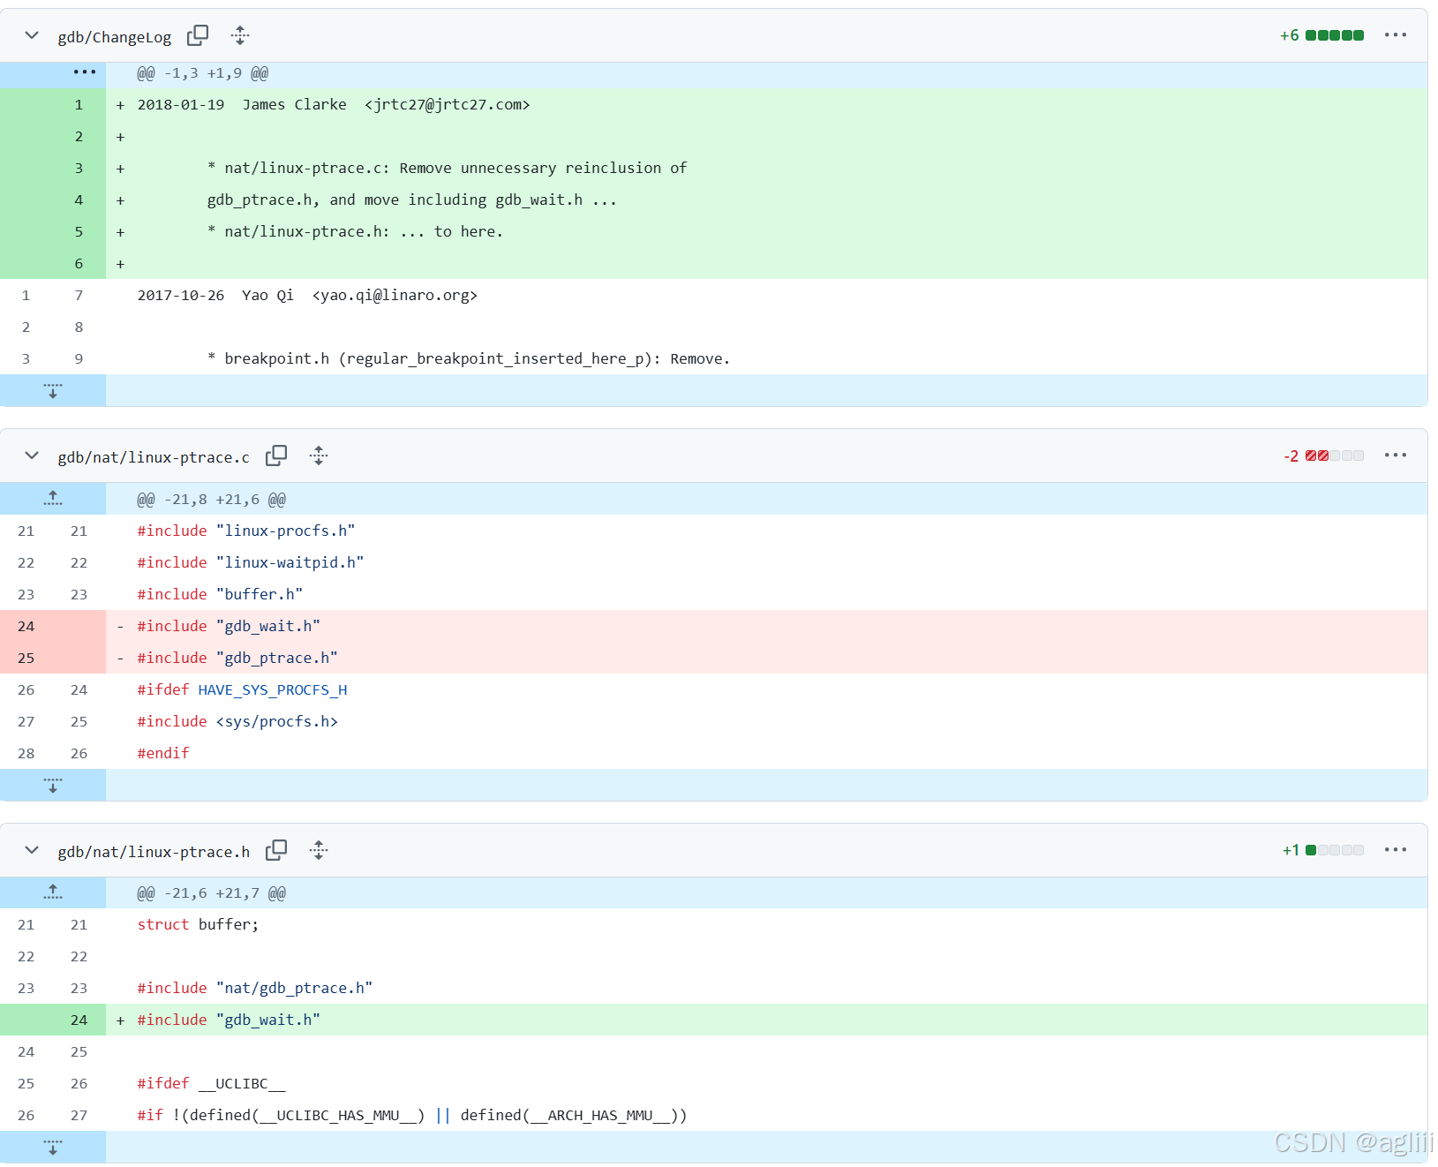Screen dimensions: 1438x1167
Task: Expand lines above the linux-ptrace.h hunk
Action: coord(53,892)
